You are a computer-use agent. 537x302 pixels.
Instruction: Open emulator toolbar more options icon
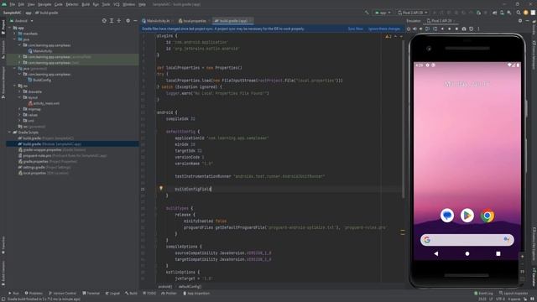(478, 29)
